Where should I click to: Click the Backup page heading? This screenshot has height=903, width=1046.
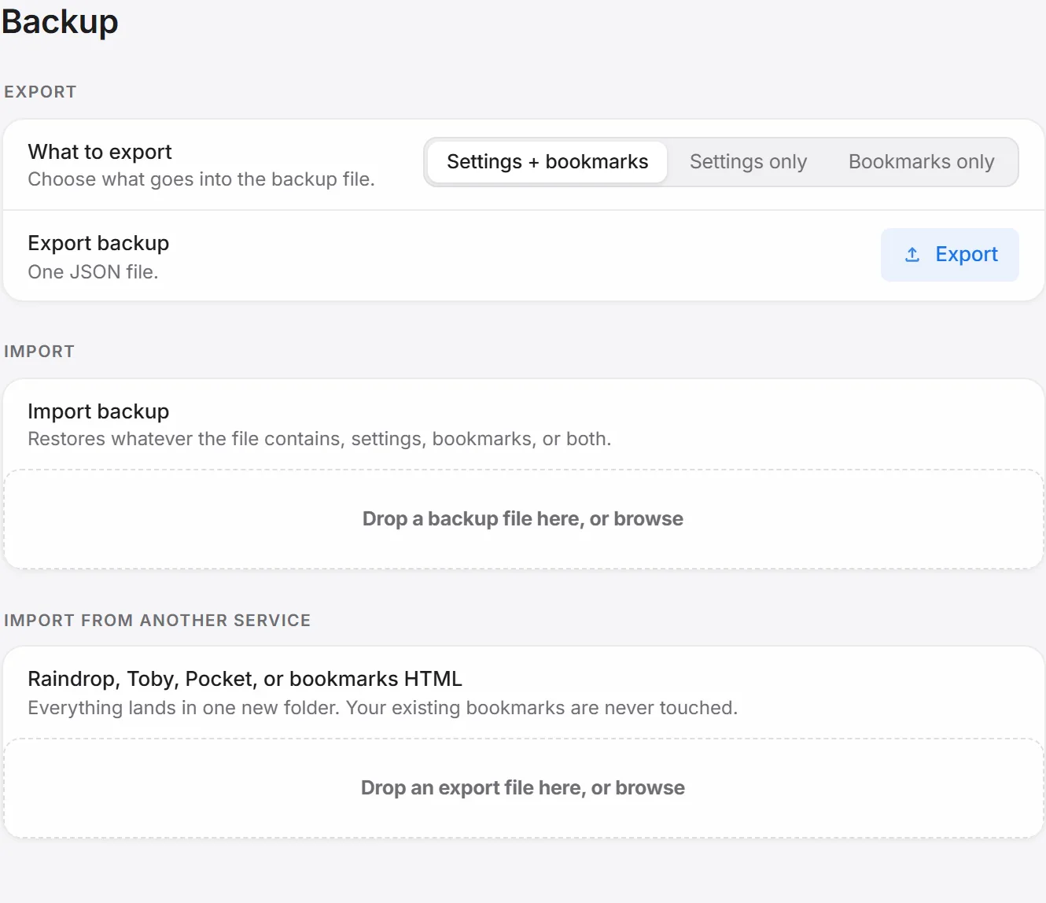(x=60, y=21)
